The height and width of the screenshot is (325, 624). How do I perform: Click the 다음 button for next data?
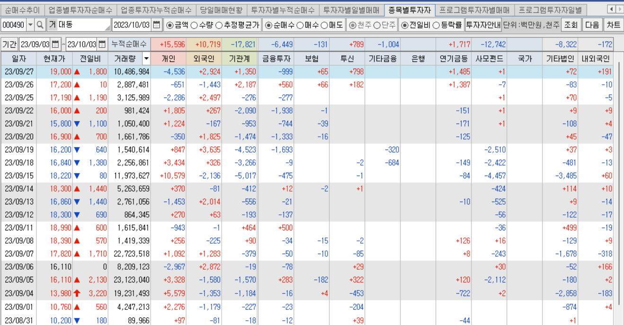[x=593, y=25]
